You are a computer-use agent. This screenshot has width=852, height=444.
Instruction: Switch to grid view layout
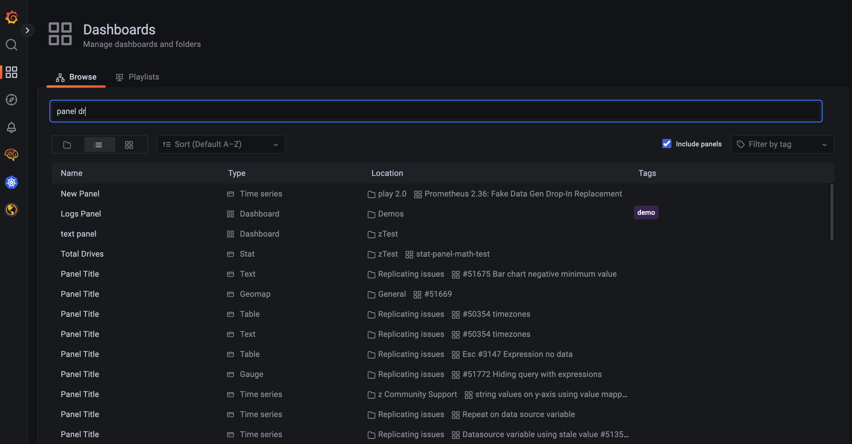point(129,145)
